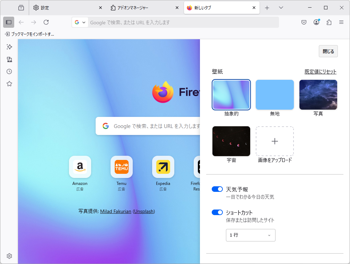Screen dimensions: 350x264
Task: Open the synced tabs sidebar icon
Action: pyautogui.click(x=9, y=59)
